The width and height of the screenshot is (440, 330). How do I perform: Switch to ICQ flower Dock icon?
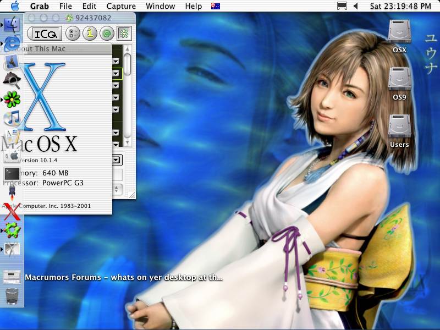click(12, 100)
